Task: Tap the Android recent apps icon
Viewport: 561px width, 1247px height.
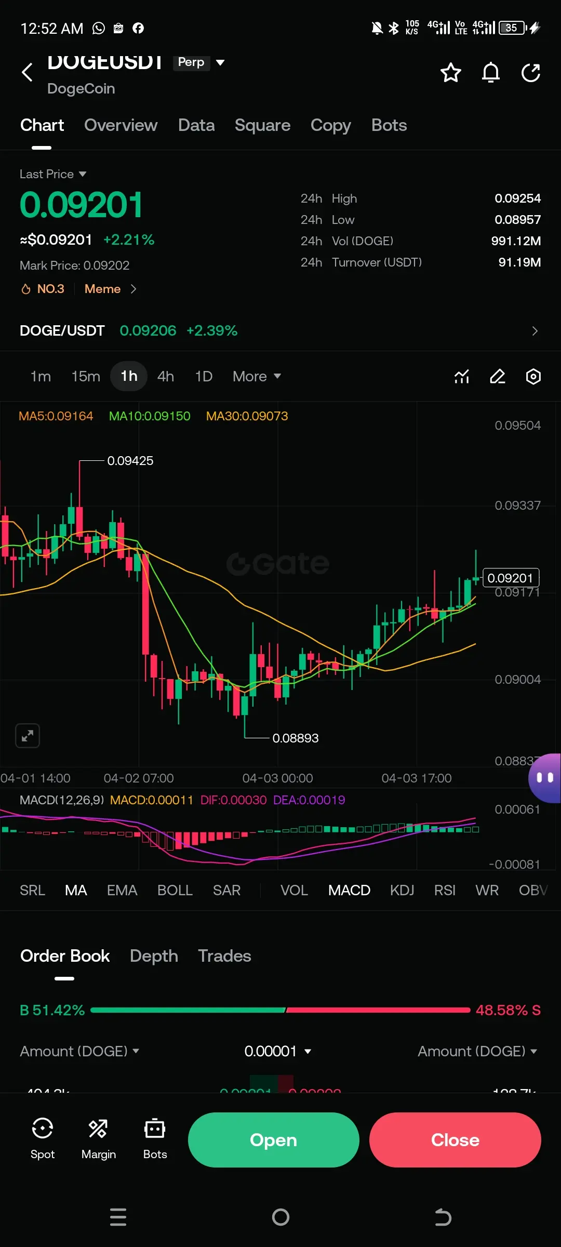Action: 118,1217
